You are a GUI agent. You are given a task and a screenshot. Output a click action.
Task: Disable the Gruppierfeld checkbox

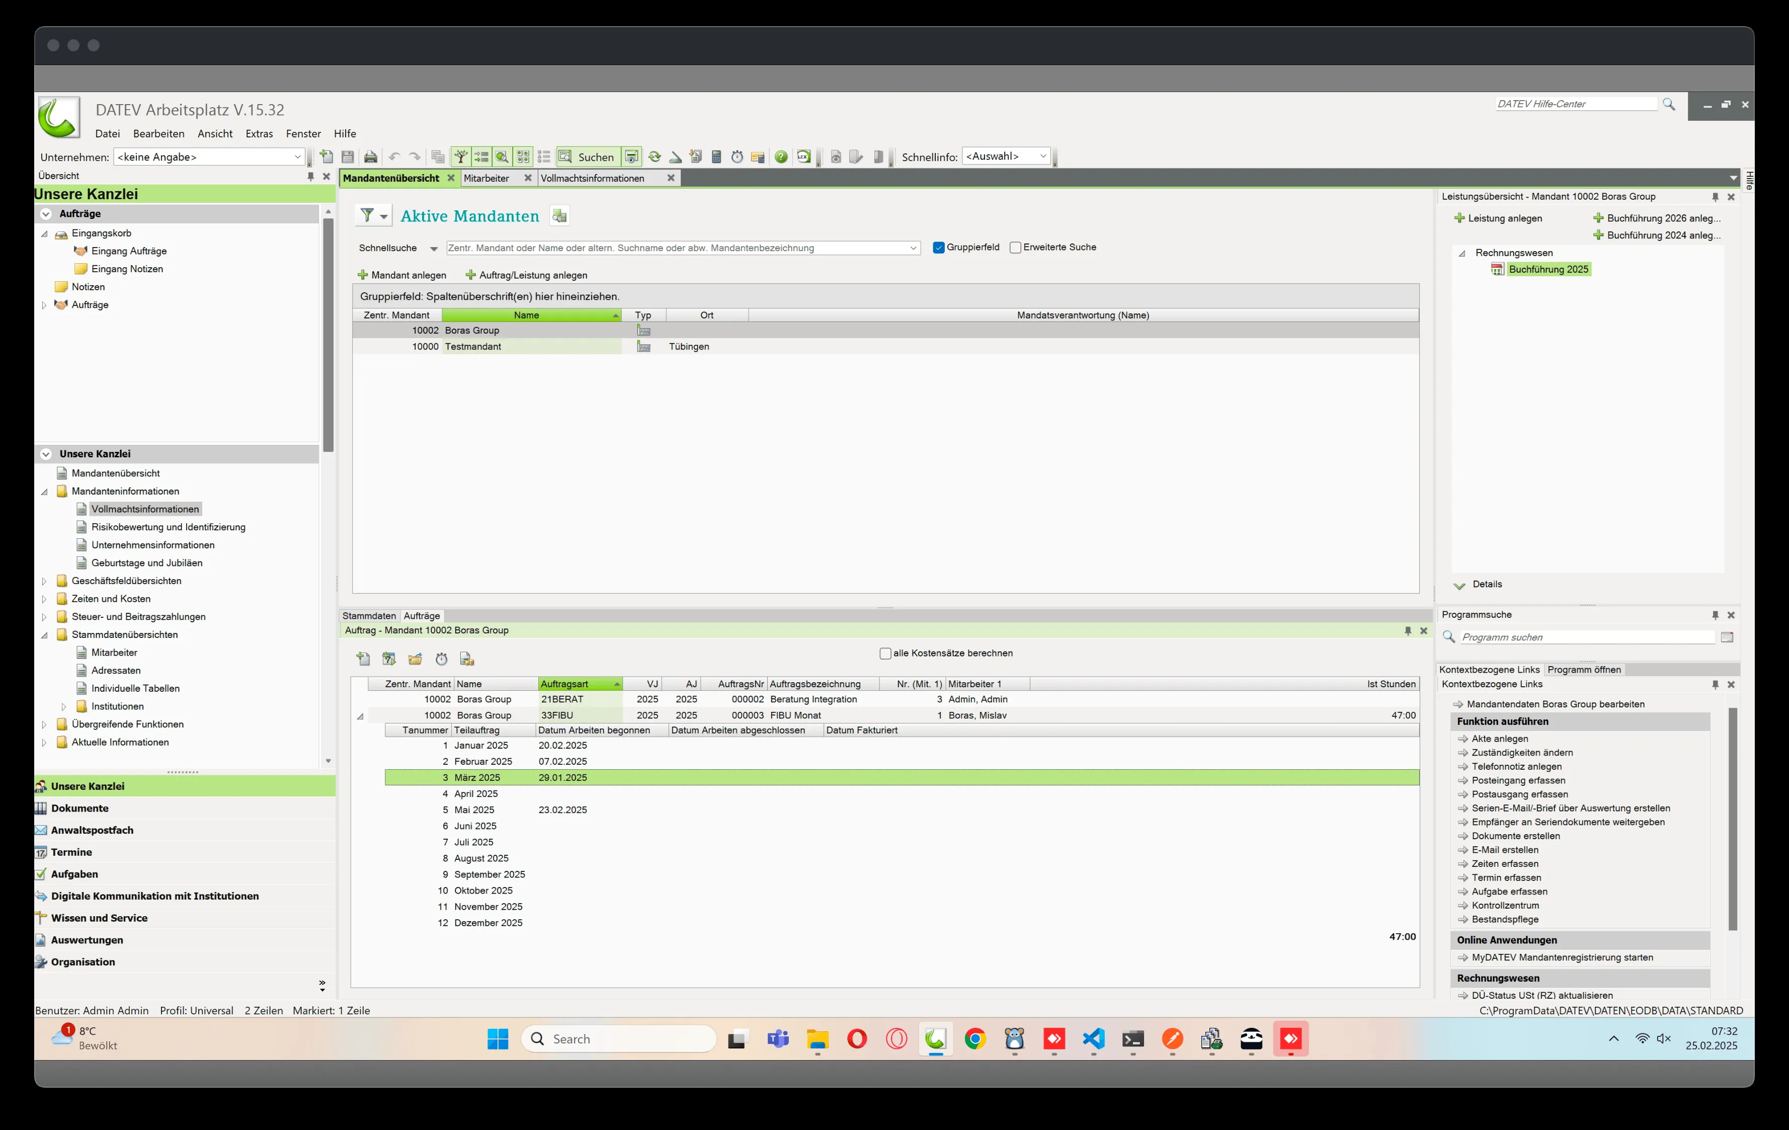[938, 248]
